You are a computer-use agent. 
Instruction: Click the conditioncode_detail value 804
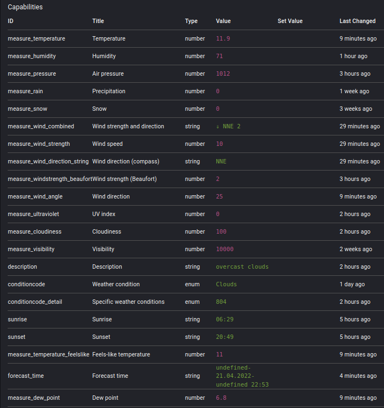click(221, 302)
